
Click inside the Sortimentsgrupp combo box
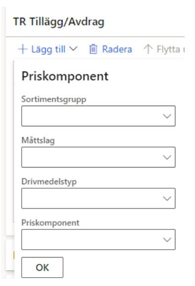coord(98,116)
